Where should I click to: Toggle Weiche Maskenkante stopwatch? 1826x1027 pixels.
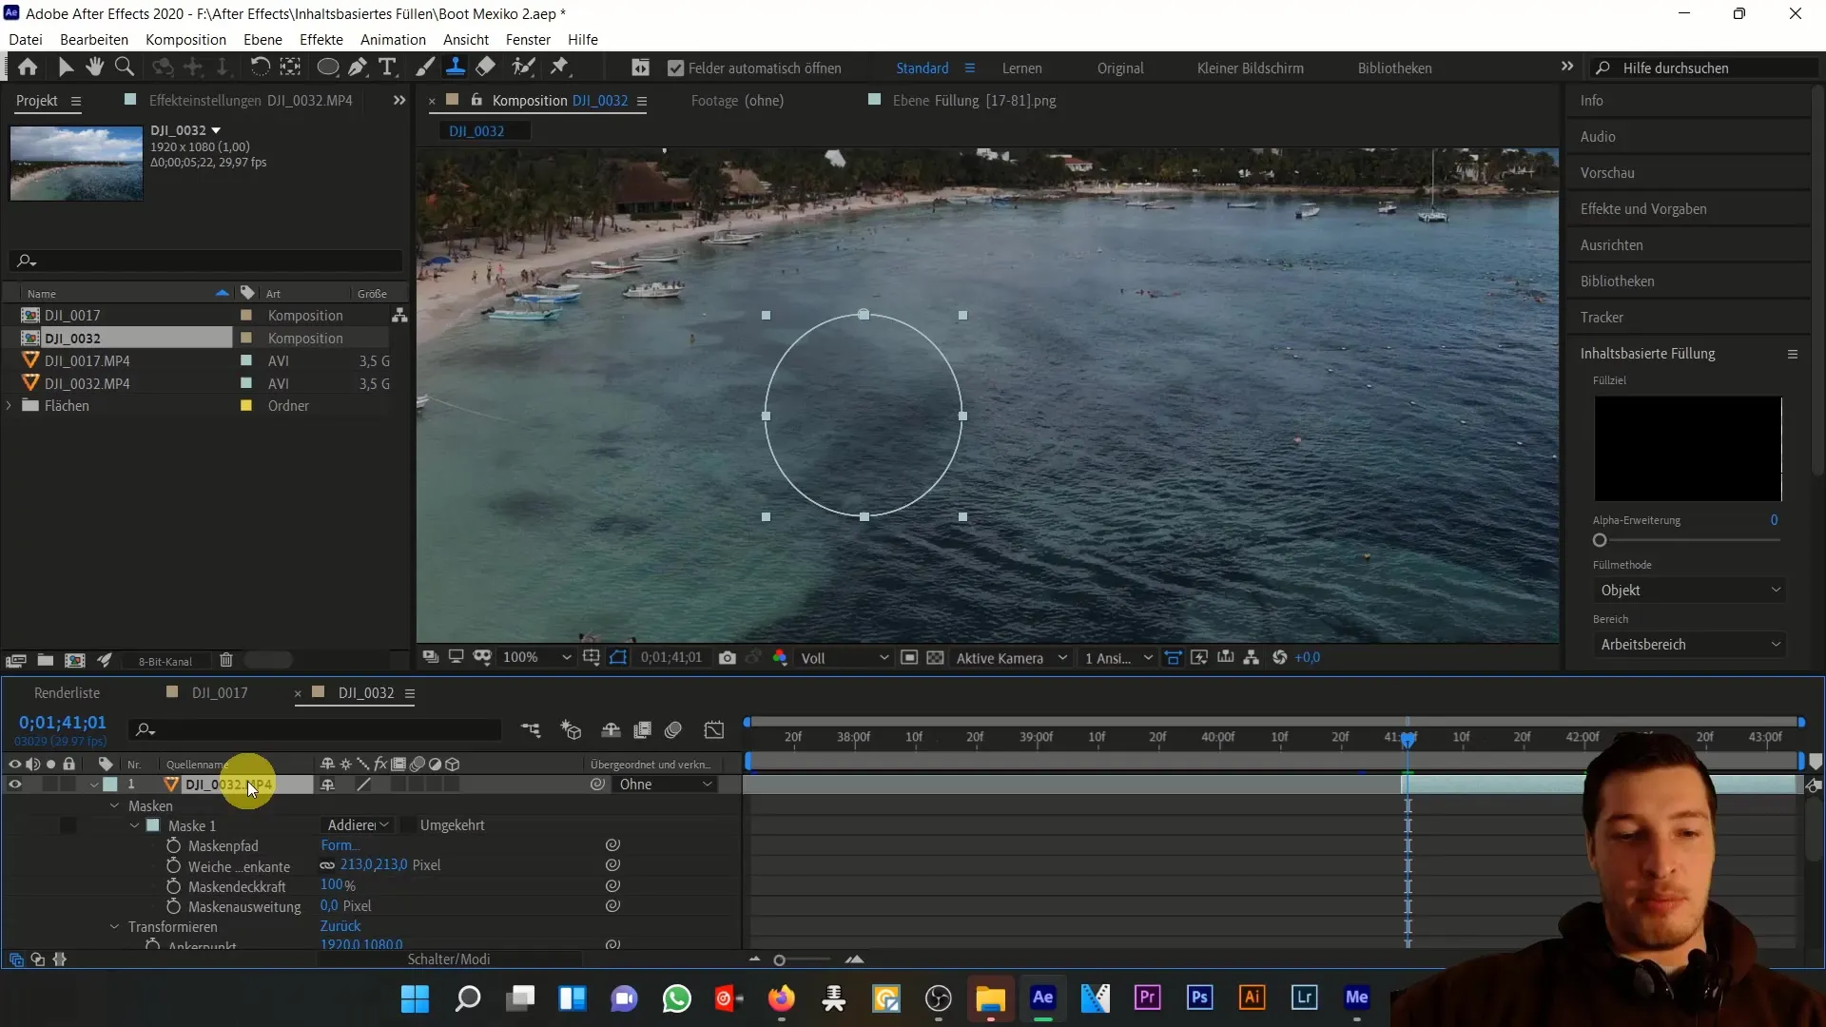[x=173, y=866]
